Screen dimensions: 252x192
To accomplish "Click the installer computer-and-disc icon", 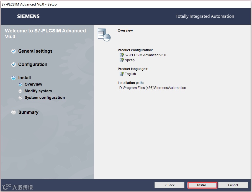I will coord(104,35).
